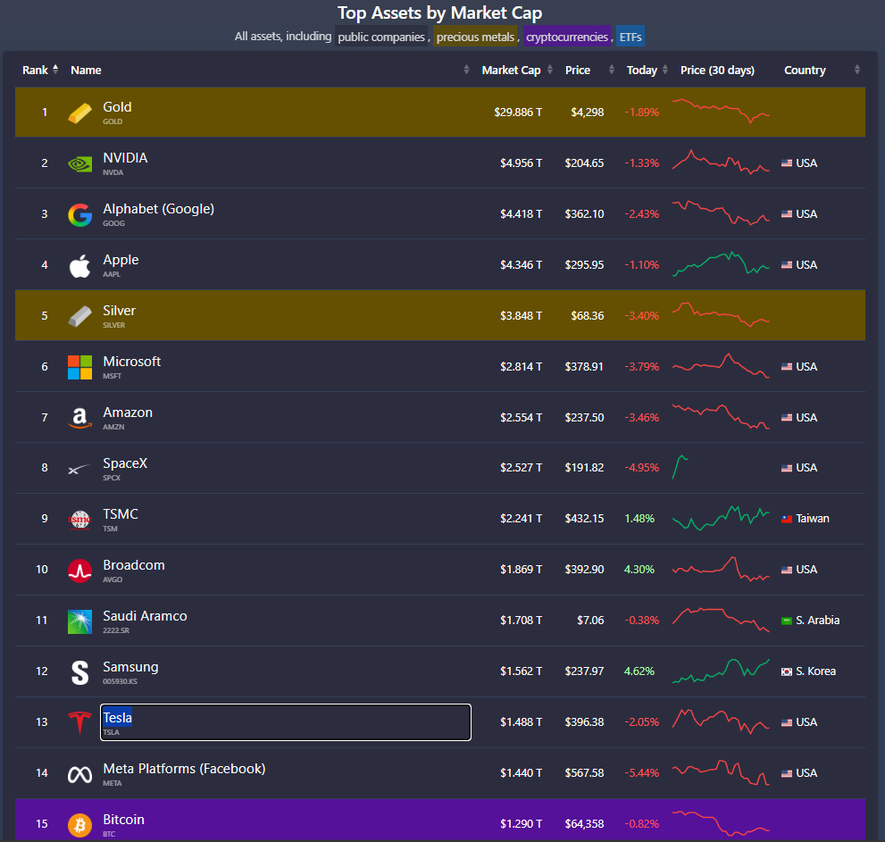The height and width of the screenshot is (842, 885).
Task: Click the Microsoft logo icon
Action: point(79,367)
